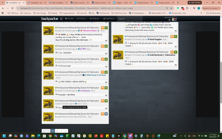Open Ask Gemini button
The width and height of the screenshot is (222, 139).
195,2
